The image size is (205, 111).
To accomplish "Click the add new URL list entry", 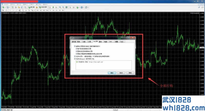I will pos(90,62).
